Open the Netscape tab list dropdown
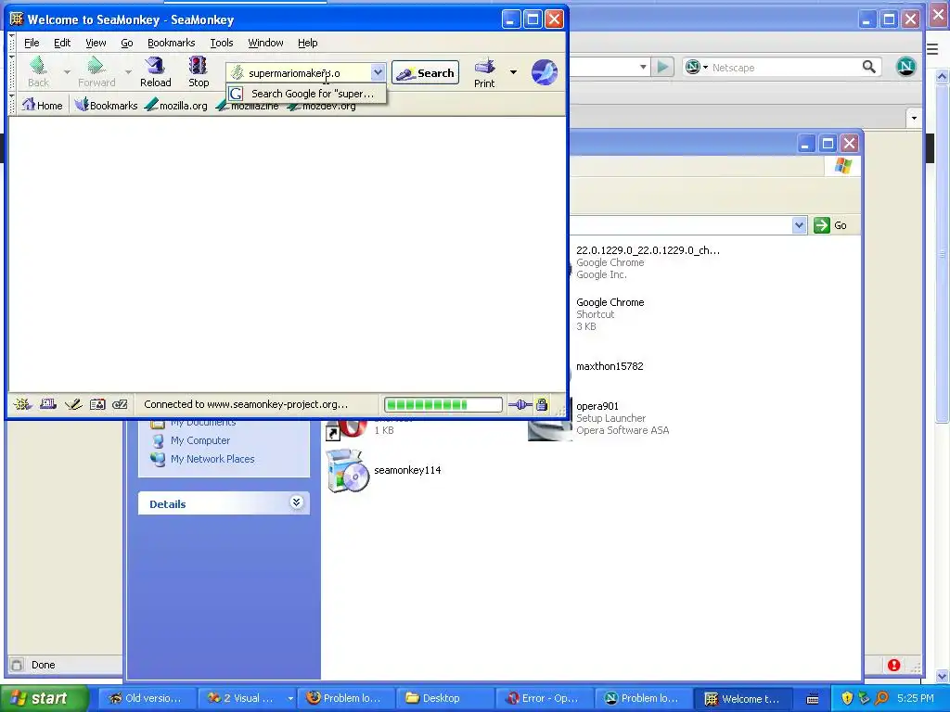Screen dimensions: 950x712 914,118
